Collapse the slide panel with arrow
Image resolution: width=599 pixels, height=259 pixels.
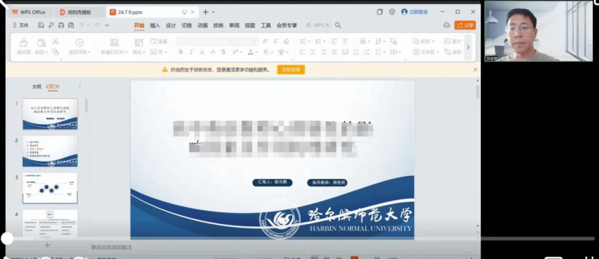pos(79,86)
